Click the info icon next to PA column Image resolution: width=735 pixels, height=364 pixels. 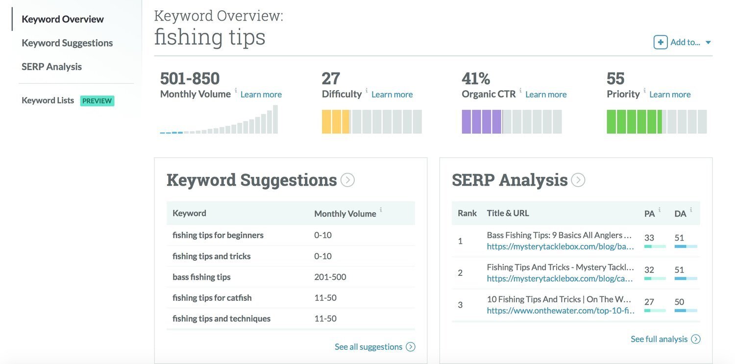660,210
